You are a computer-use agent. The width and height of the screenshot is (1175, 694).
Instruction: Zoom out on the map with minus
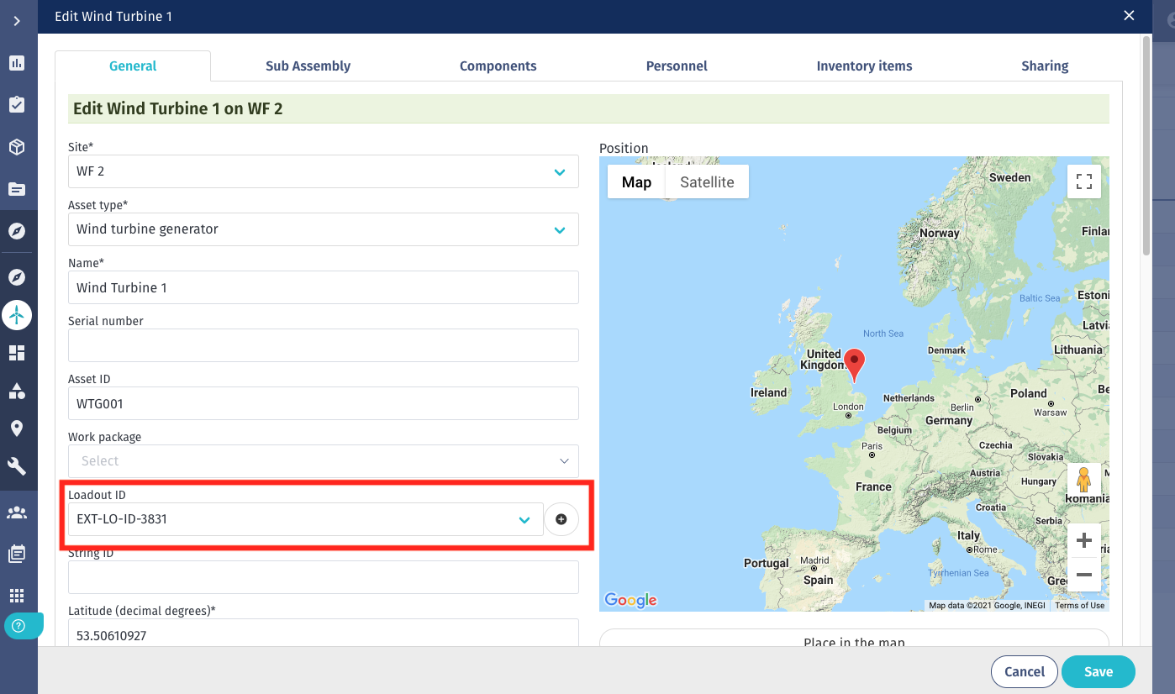pos(1084,575)
